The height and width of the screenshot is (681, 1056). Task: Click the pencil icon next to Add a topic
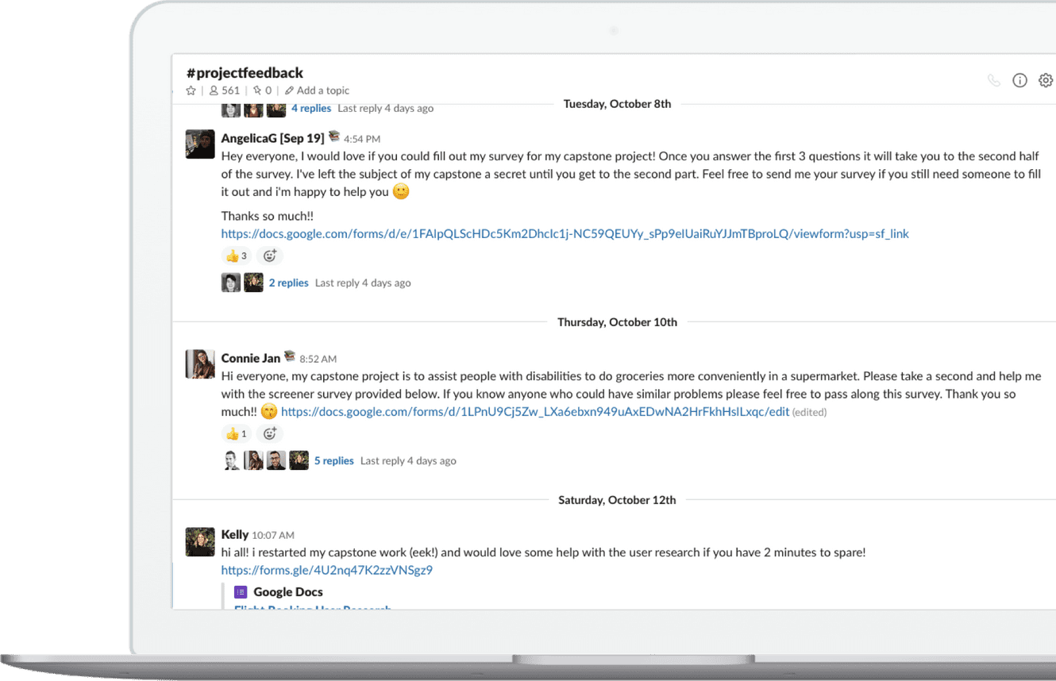point(290,90)
